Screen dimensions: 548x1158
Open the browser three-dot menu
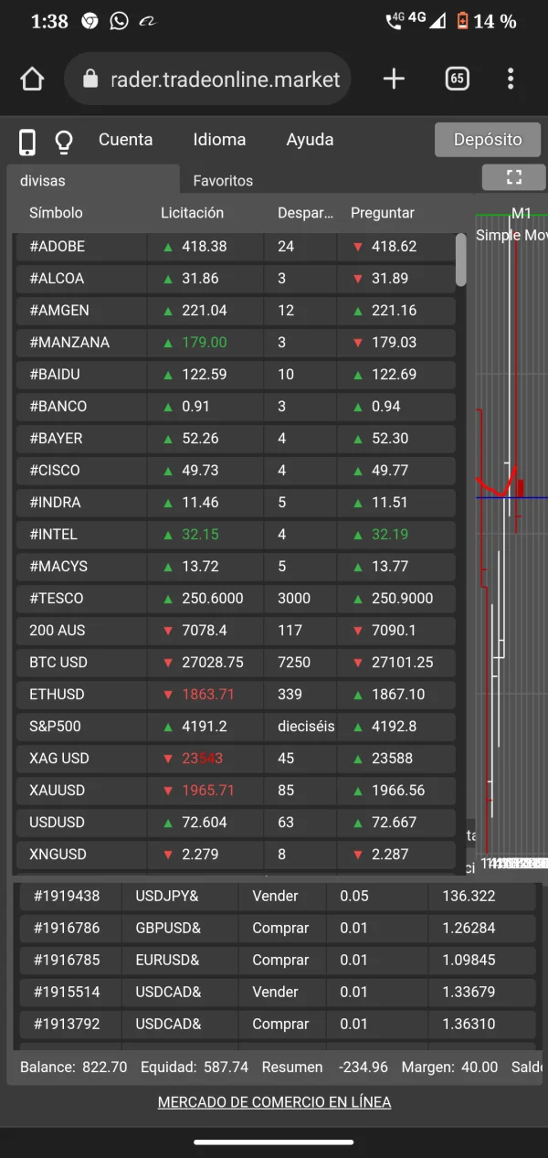click(x=511, y=80)
